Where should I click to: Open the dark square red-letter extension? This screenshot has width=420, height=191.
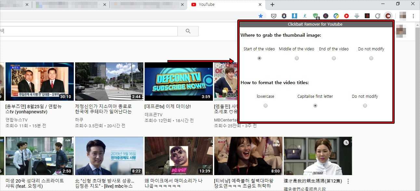pos(367,16)
